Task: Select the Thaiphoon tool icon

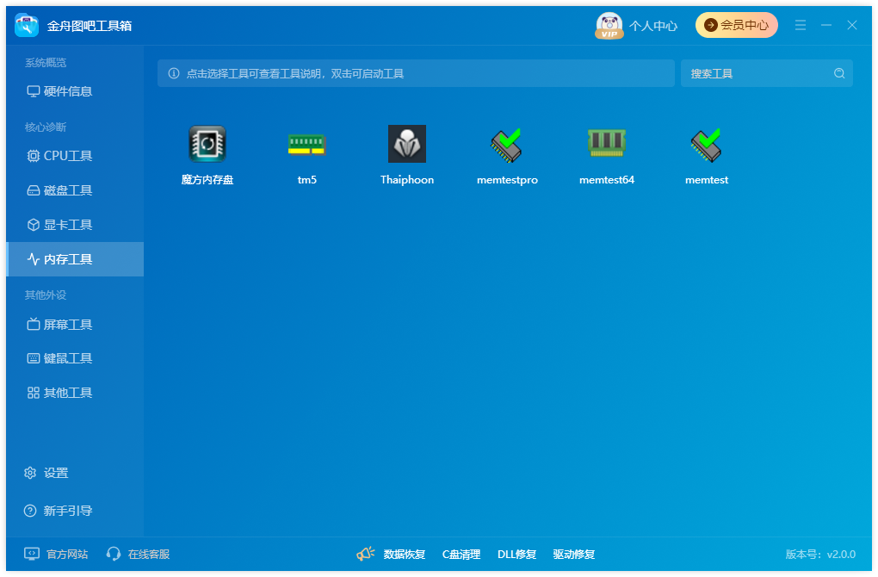Action: [407, 144]
